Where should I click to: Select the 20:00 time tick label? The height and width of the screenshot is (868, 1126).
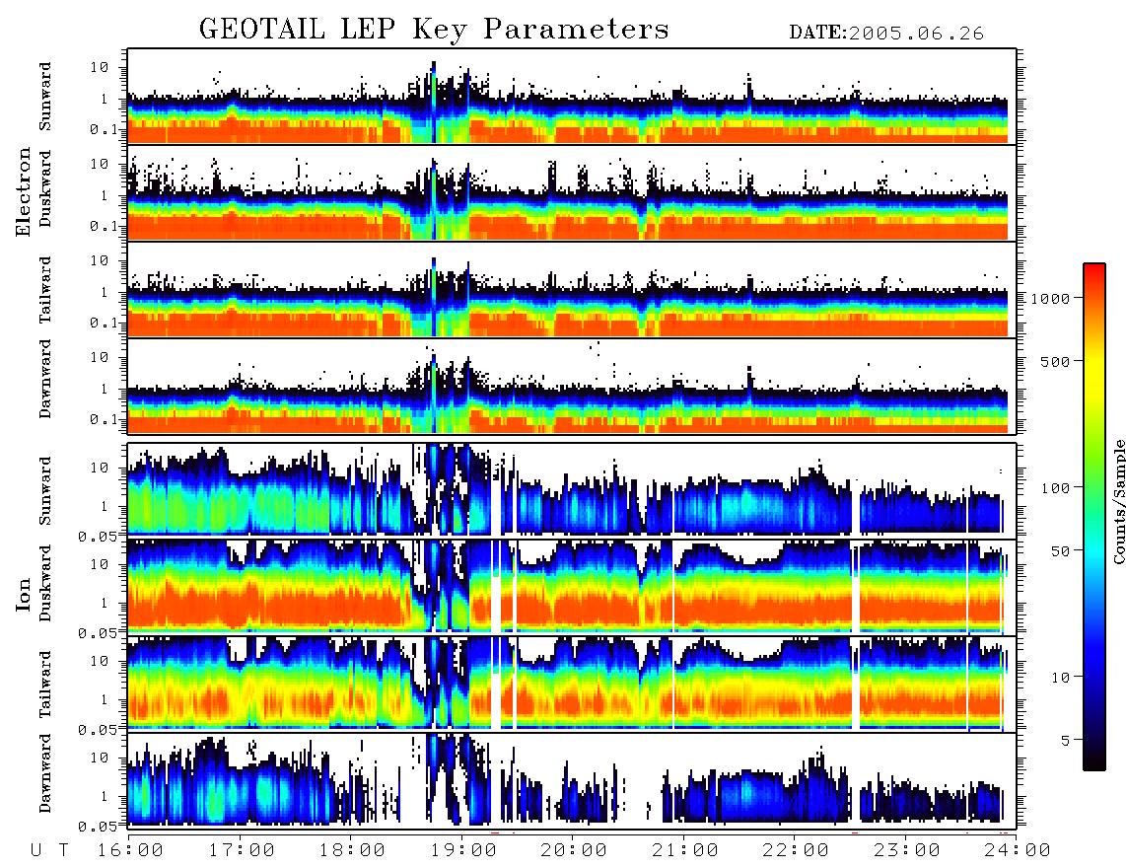(574, 850)
